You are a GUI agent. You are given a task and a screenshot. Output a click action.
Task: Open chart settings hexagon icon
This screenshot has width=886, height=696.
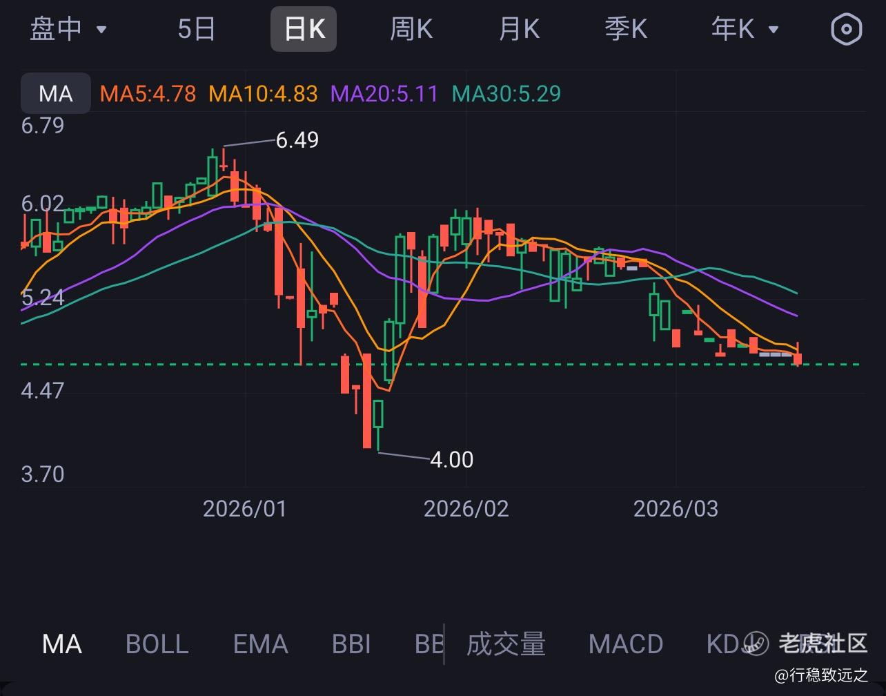[847, 29]
